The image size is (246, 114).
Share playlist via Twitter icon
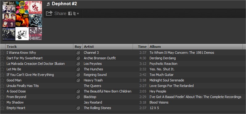75,14
